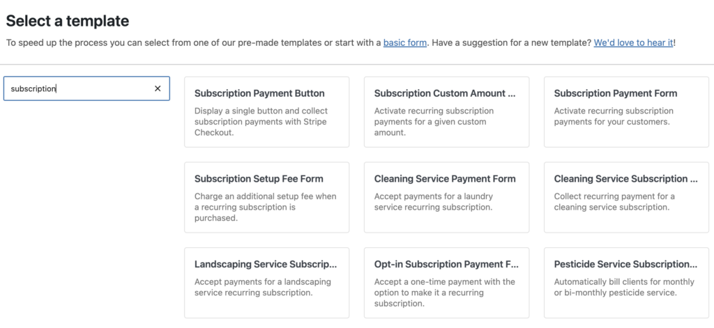Click the laundry service description text
Viewport: 714px width, 328px height.
tap(434, 202)
